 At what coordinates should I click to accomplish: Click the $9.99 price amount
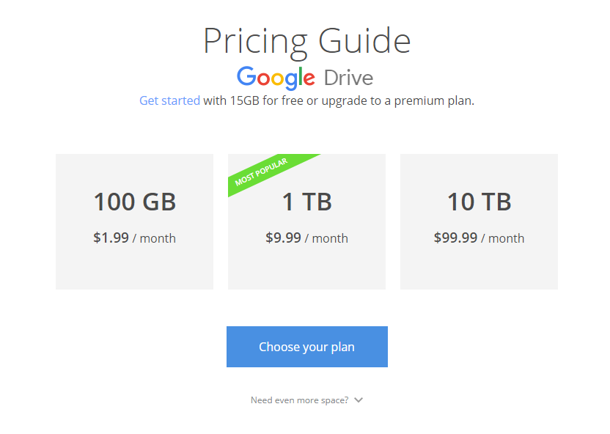[283, 238]
